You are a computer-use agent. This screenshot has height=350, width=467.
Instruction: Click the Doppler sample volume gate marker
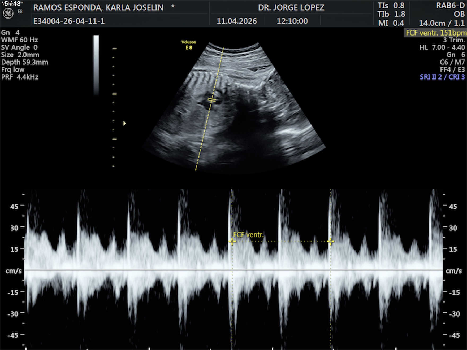click(211, 100)
